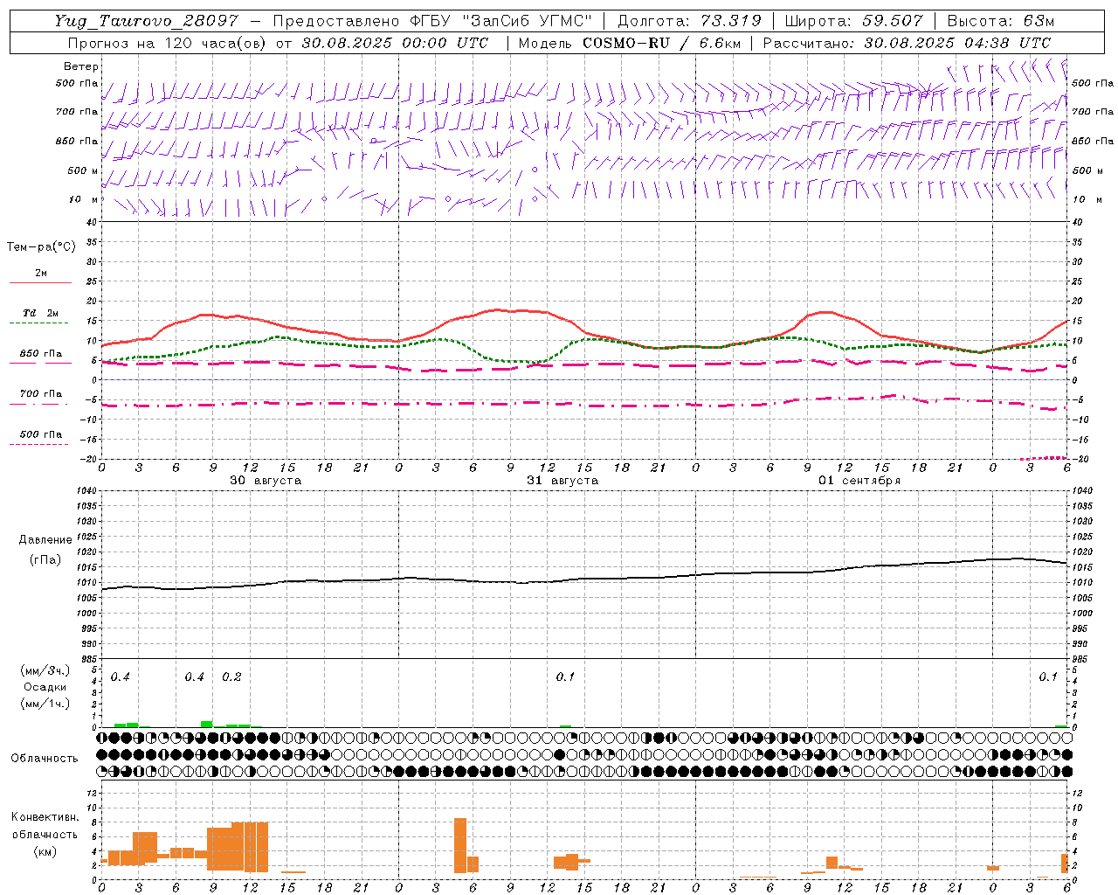
Task: Click the tallest orange convective bar on 31 августа
Action: 460,845
